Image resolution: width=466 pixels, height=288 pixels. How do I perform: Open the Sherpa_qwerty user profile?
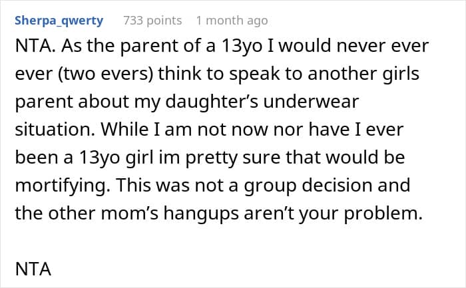click(x=60, y=21)
